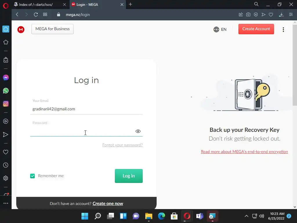
Task: Click the MEGA red logo
Action: (21, 29)
